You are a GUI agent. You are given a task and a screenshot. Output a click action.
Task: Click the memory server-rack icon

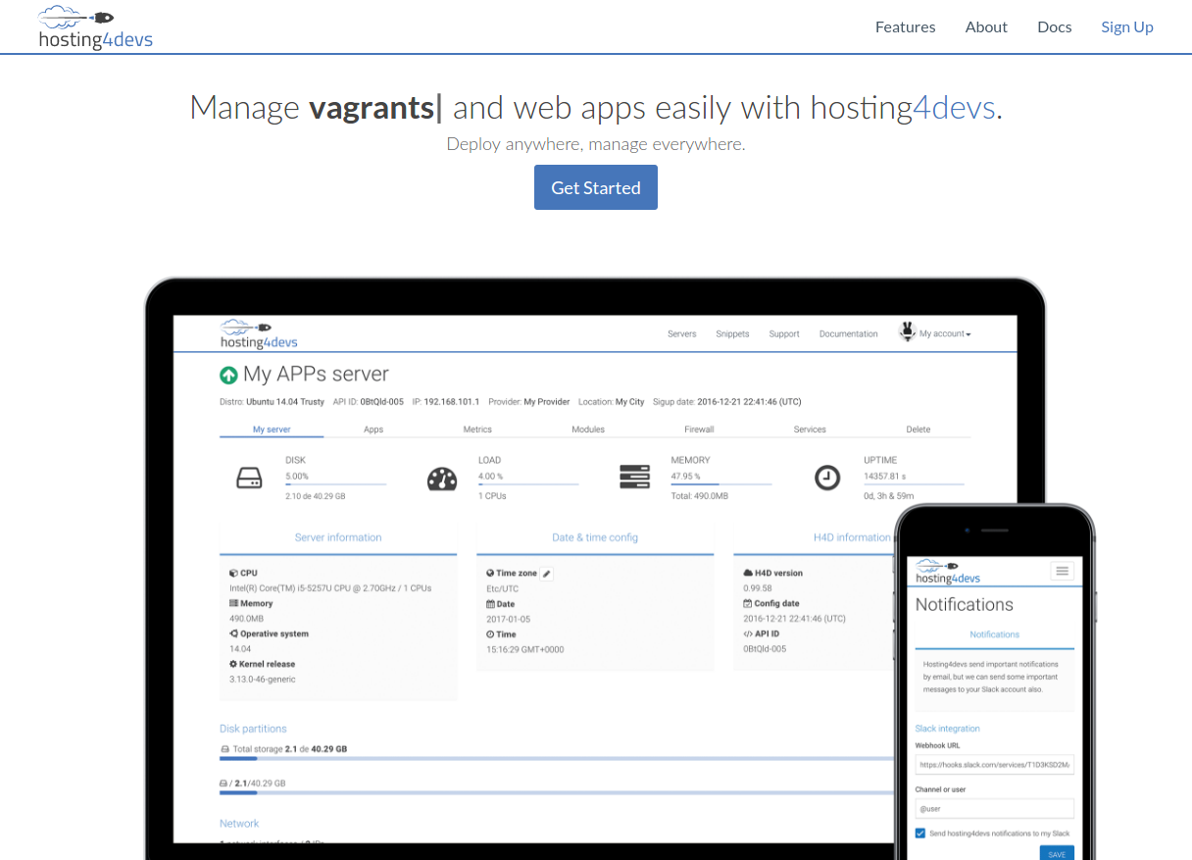(635, 478)
